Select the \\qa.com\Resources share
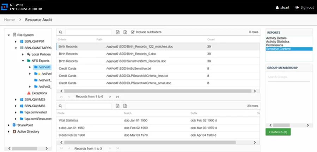The image size is (317, 152). click(36, 119)
